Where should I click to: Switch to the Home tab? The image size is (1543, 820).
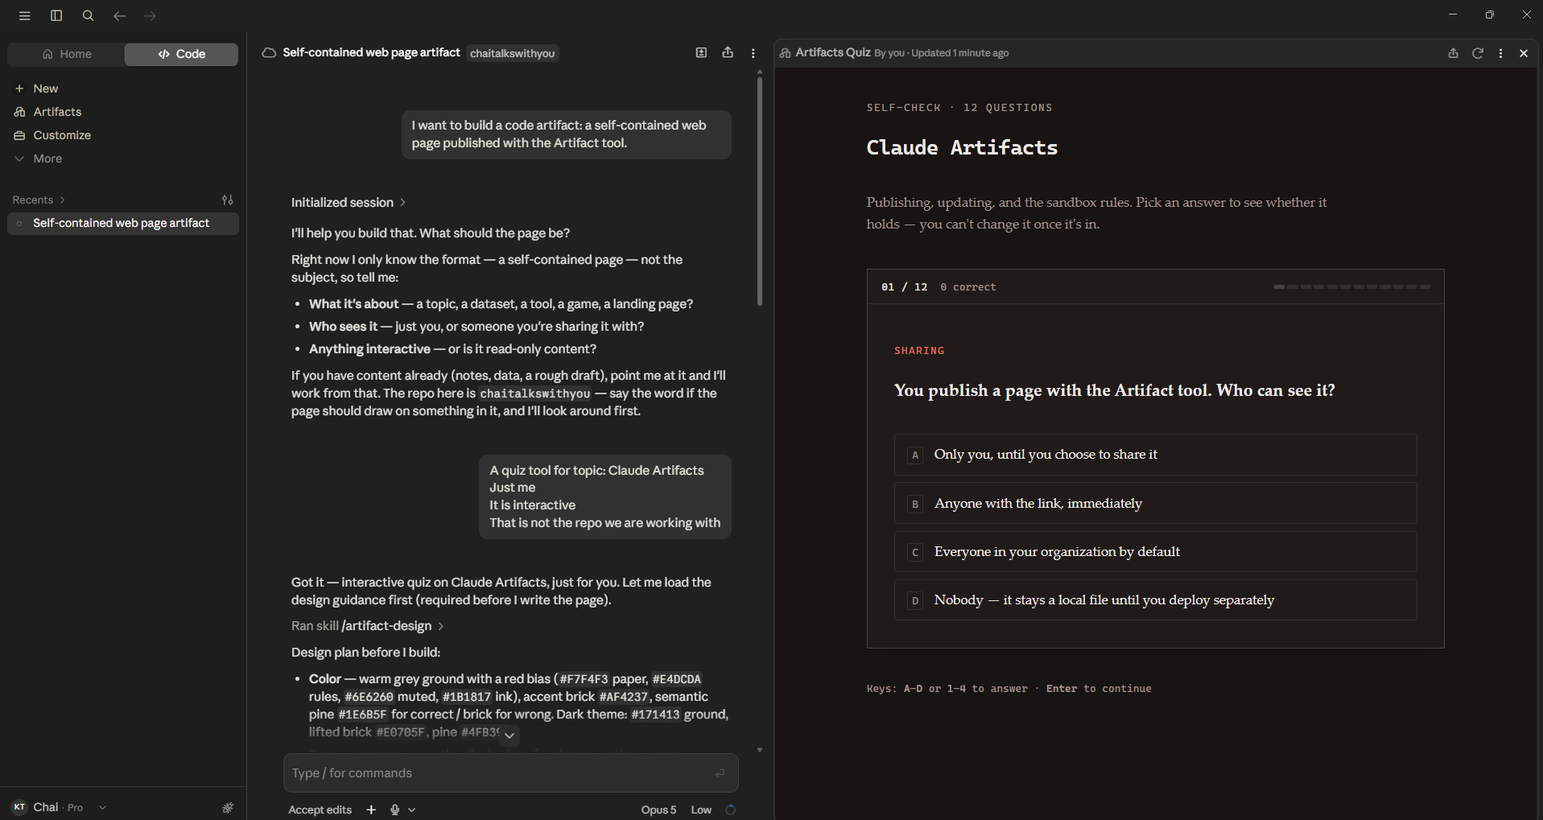tap(67, 54)
